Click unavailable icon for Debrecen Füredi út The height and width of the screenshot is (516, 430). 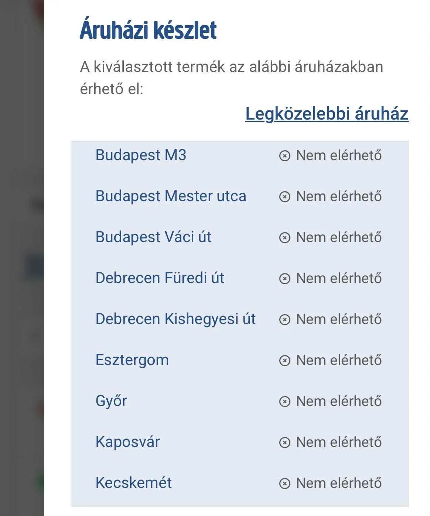pyautogui.click(x=284, y=279)
